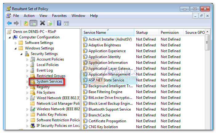Click the Export List toolbar icon
The image size is (216, 133).
click(x=50, y=23)
